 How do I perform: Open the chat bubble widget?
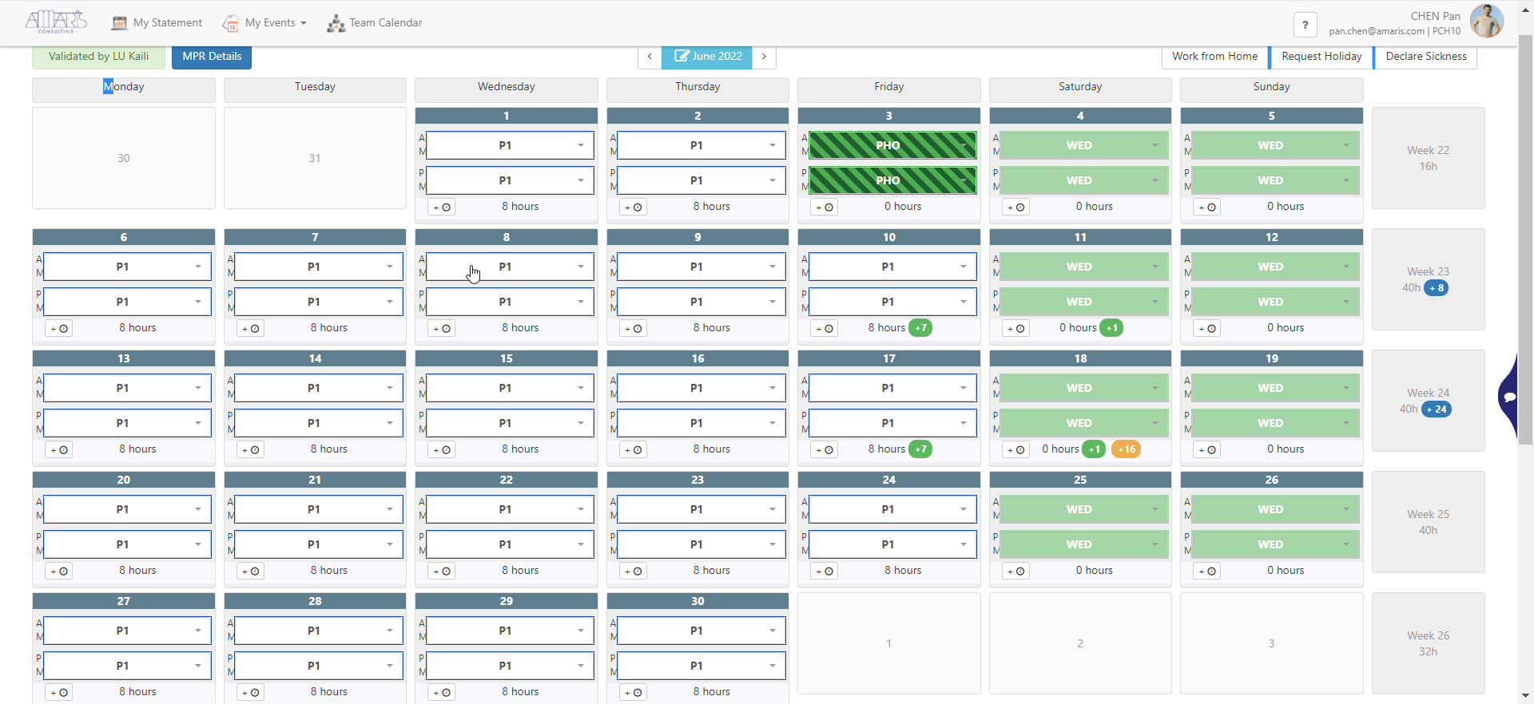pyautogui.click(x=1509, y=397)
